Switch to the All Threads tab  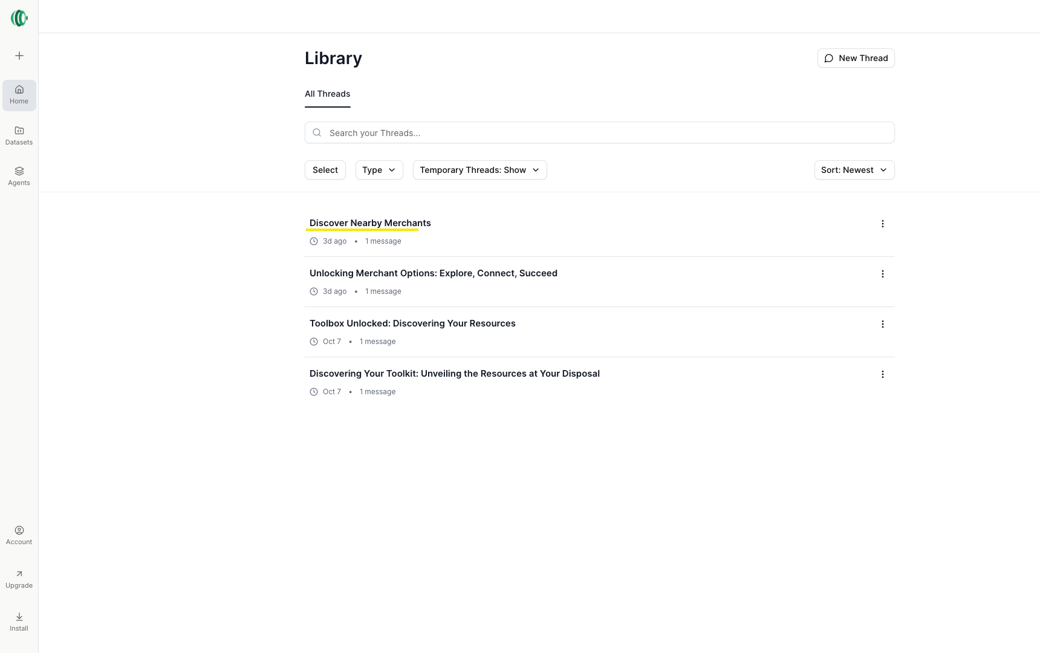pyautogui.click(x=327, y=94)
